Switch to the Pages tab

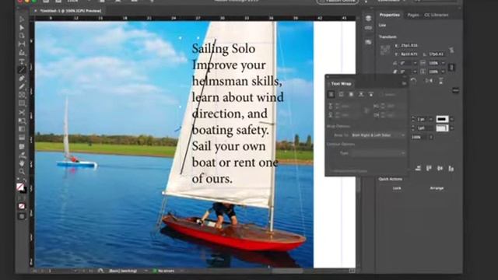click(413, 15)
